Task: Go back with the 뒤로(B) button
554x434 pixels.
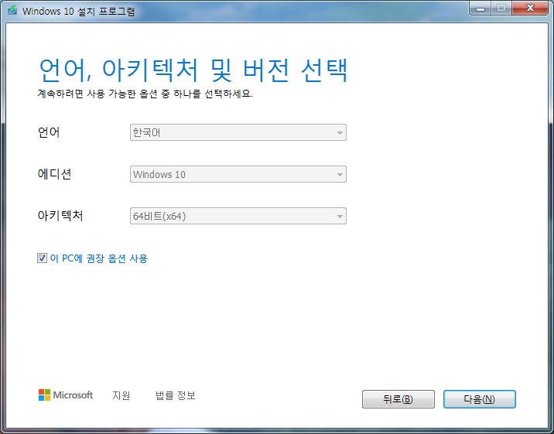Action: pyautogui.click(x=398, y=399)
